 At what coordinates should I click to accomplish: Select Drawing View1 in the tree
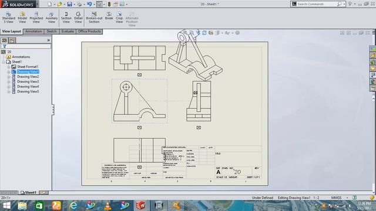pyautogui.click(x=28, y=72)
